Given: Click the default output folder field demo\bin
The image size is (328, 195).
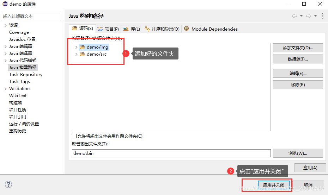Looking at the screenshot, I should point(171,153).
